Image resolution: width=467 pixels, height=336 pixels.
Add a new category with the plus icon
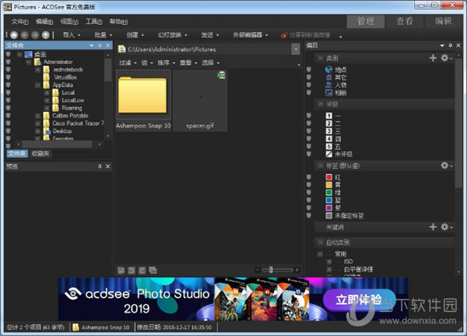(433, 58)
